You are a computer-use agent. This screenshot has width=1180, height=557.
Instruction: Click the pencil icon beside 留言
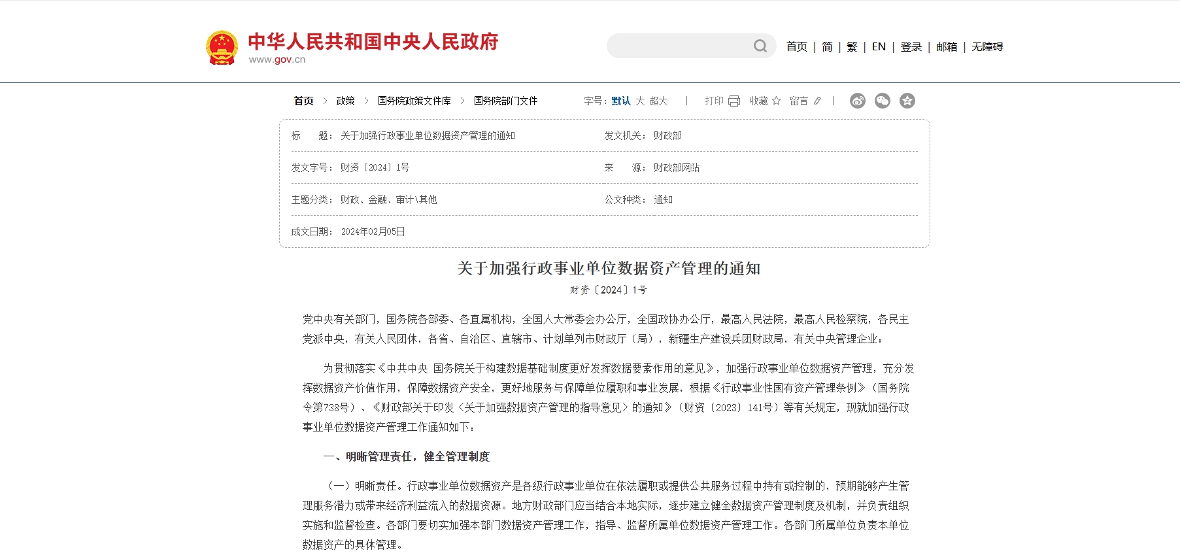click(817, 101)
